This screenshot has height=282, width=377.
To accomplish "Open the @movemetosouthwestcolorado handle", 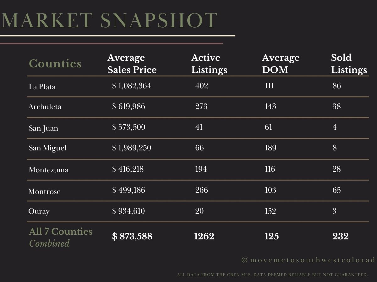I will [309, 260].
